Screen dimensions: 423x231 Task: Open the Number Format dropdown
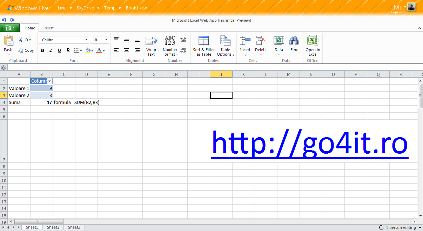click(170, 46)
